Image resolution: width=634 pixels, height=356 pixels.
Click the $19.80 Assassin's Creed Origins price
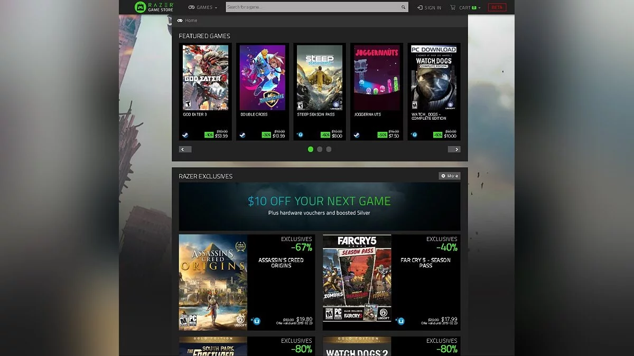click(304, 319)
